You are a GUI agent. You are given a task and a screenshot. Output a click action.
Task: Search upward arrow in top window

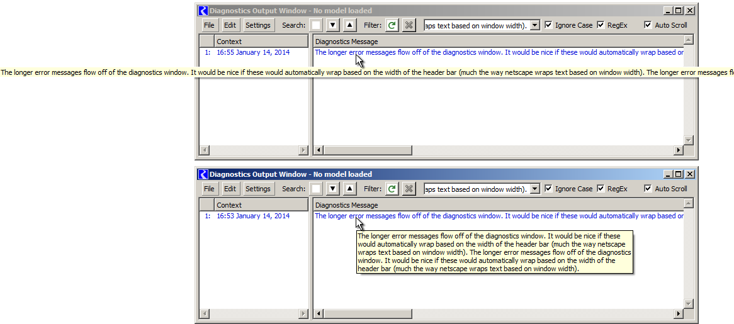[349, 25]
